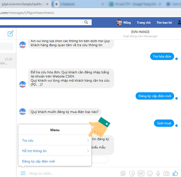
Task: Click the microphone voice message icon
Action: click(158, 173)
